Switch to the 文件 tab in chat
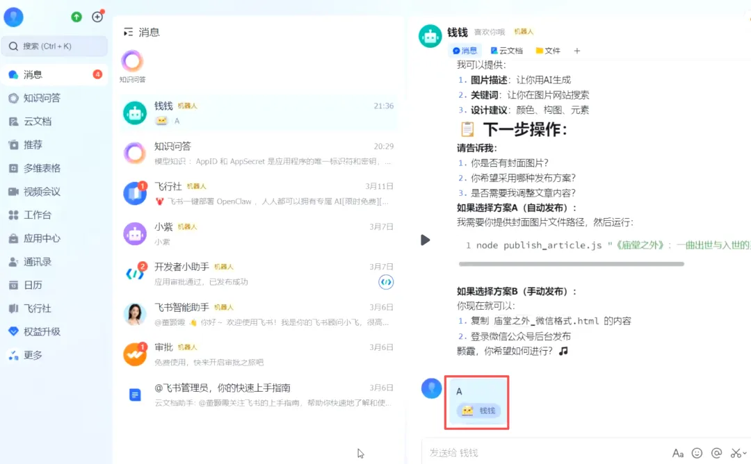The height and width of the screenshot is (464, 751). (x=548, y=51)
